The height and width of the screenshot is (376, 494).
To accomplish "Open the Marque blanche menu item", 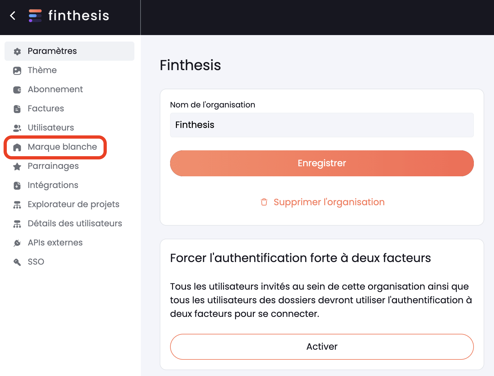I will click(55, 147).
